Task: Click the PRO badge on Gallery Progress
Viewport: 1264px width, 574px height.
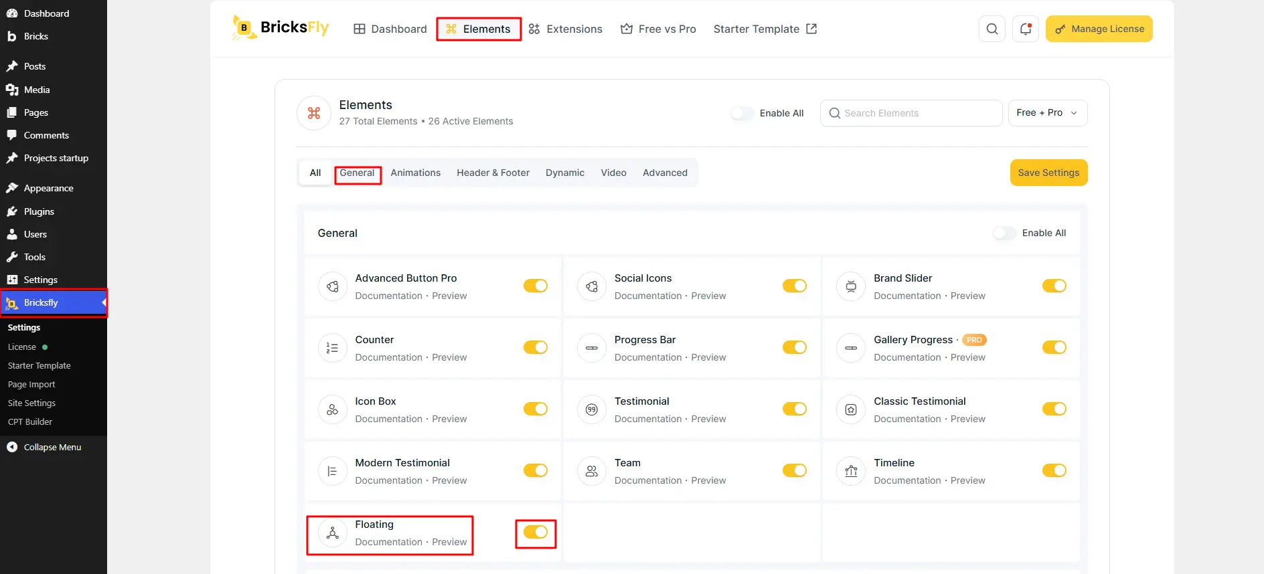Action: click(974, 340)
